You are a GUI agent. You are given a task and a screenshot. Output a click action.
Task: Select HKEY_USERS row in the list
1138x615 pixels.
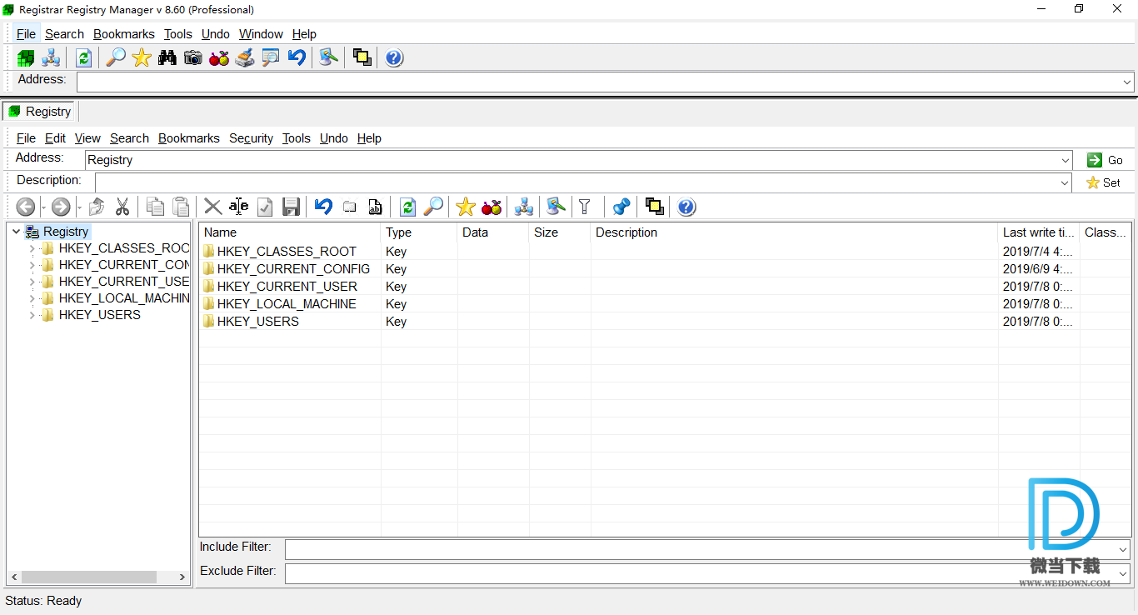tap(665, 322)
